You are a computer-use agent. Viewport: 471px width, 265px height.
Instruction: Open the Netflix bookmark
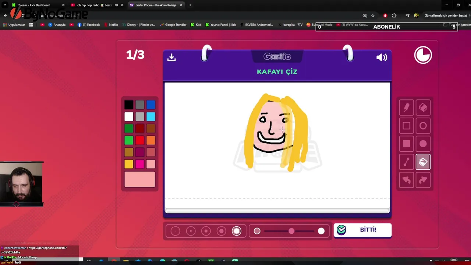111,25
